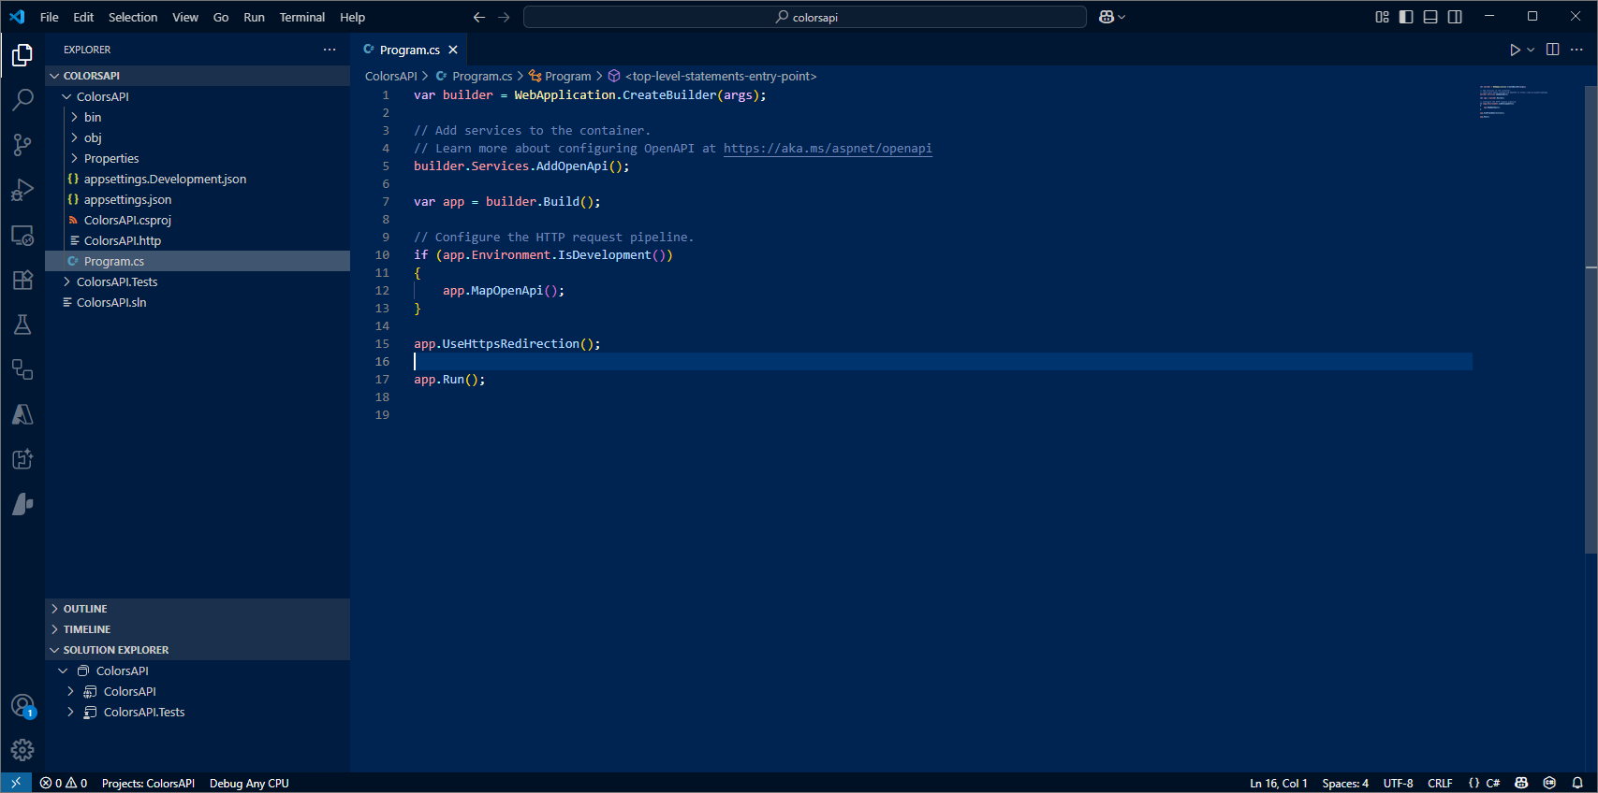
Task: Click the colorsapi command center search box
Action: pyautogui.click(x=805, y=17)
